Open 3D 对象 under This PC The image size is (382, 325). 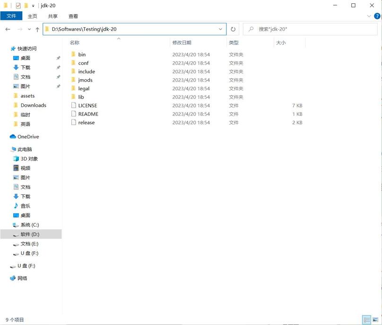coord(29,159)
